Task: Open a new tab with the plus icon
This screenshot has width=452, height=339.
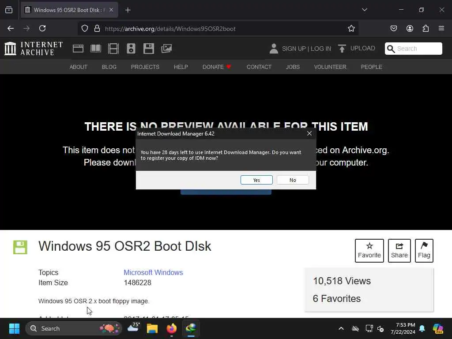Action: 128,10
